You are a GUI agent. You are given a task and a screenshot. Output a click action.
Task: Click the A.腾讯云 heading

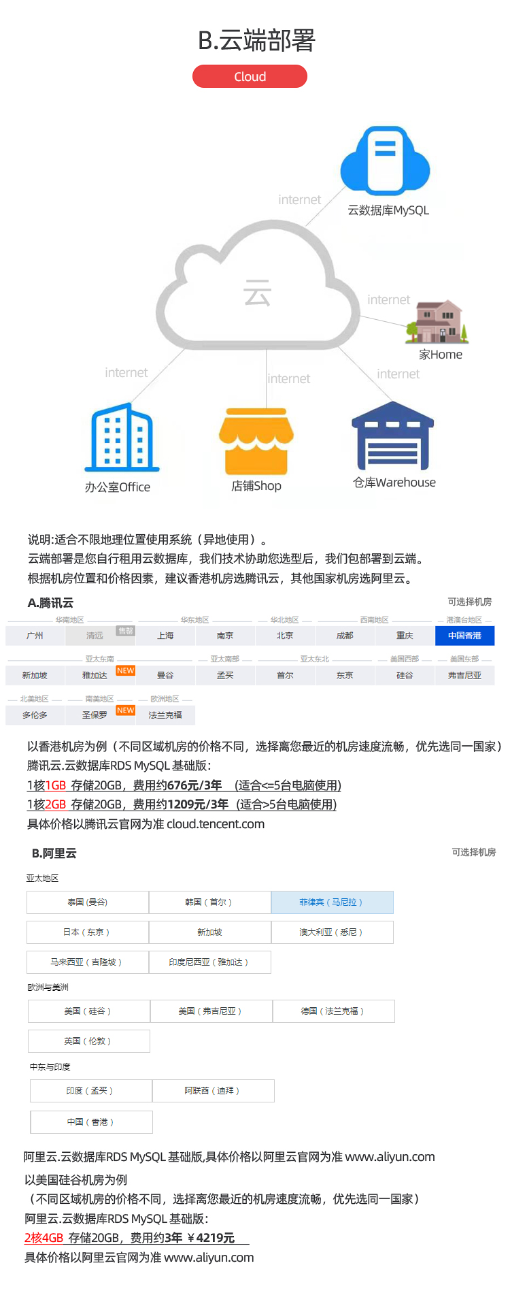coord(50,603)
